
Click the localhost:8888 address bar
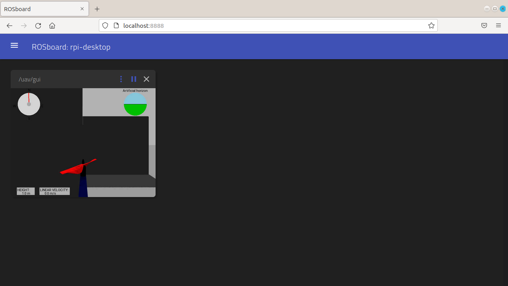point(238,25)
